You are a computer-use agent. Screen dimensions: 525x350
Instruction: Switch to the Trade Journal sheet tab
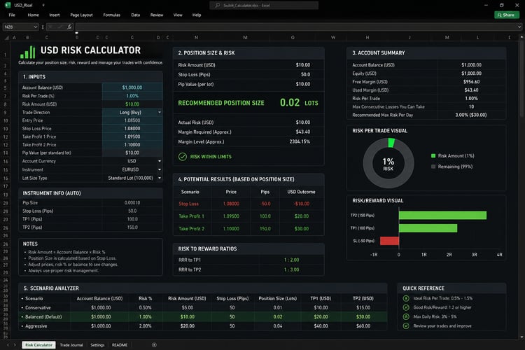pos(71,344)
